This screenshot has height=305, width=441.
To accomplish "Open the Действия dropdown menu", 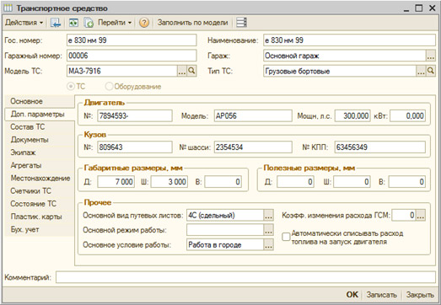I will click(24, 23).
